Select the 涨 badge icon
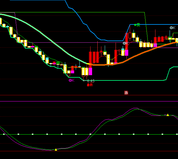 pos(126,93)
